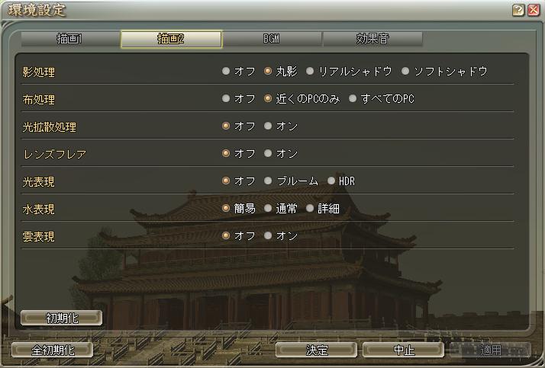Click the 影処理 label
The image size is (545, 368).
[39, 72]
